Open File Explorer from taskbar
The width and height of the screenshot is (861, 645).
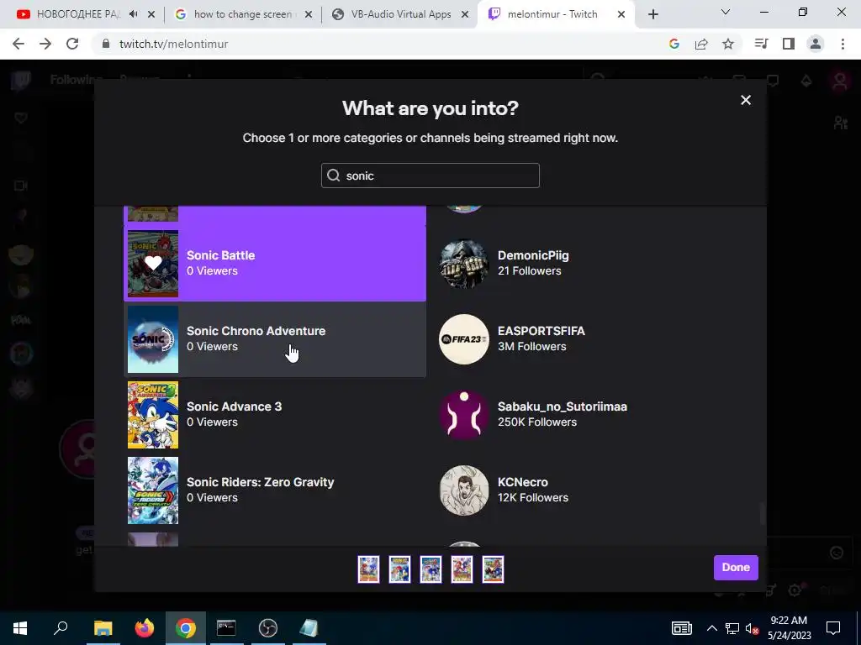[x=103, y=628]
